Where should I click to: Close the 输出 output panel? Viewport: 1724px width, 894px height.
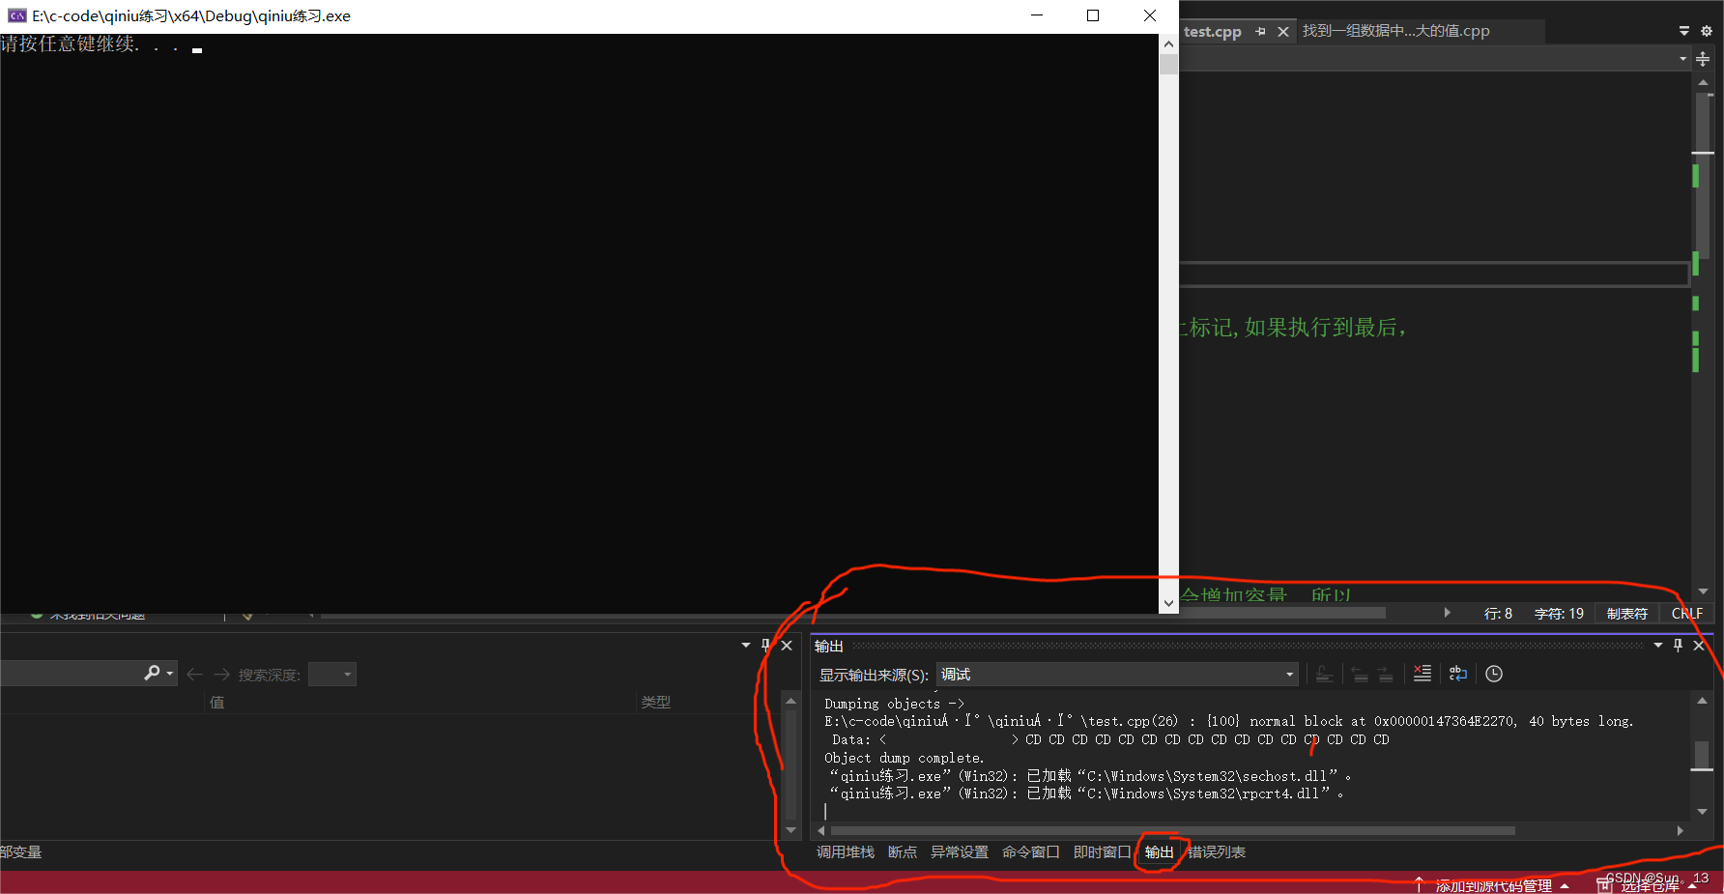(x=1699, y=645)
